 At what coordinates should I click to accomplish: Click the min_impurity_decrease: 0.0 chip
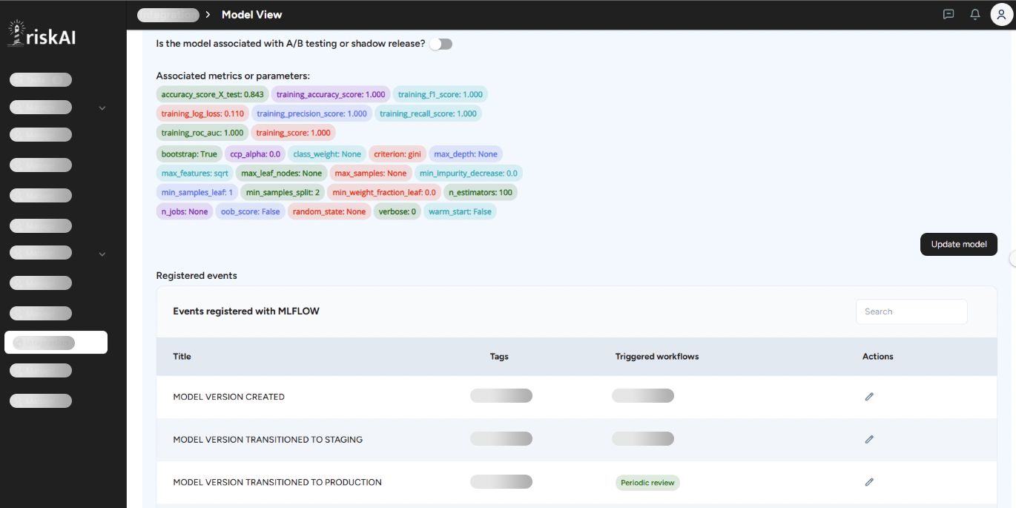pyautogui.click(x=469, y=174)
